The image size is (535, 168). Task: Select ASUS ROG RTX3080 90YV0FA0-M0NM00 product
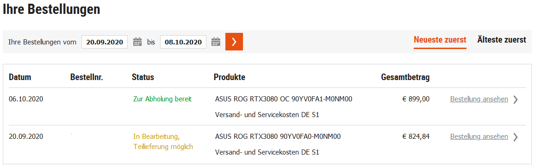pos(278,137)
